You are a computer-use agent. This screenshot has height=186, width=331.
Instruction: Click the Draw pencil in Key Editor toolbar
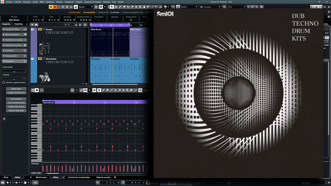pos(103,90)
